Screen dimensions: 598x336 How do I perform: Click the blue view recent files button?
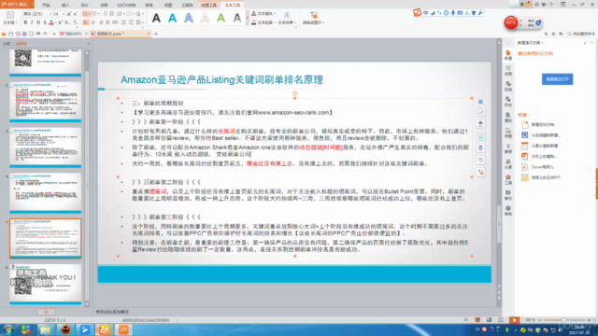[557, 79]
